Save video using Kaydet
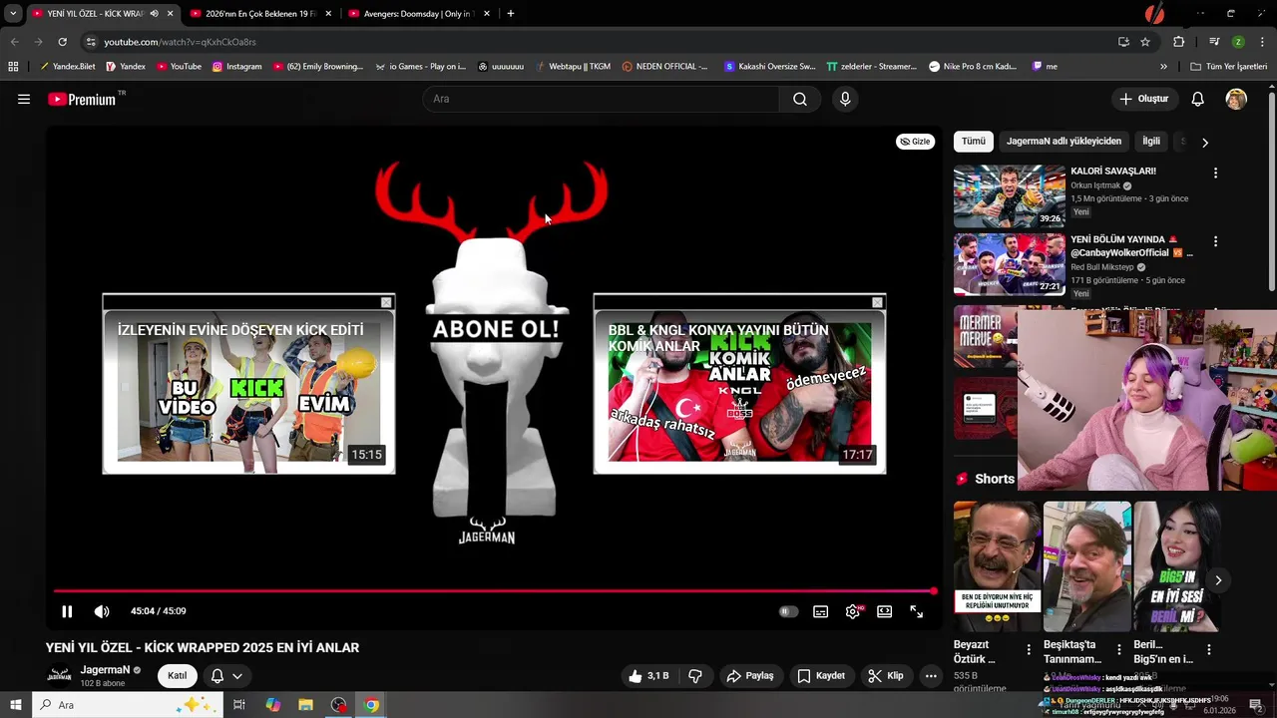This screenshot has width=1277, height=718. pos(821,676)
